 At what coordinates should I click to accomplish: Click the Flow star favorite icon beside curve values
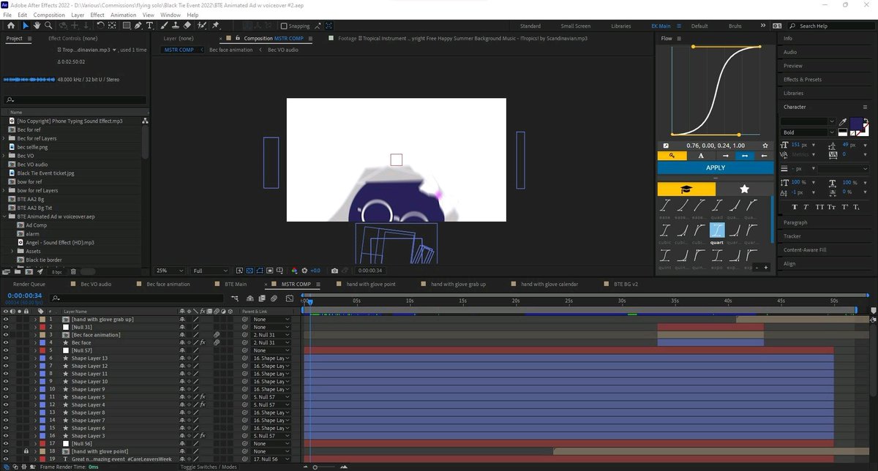tap(765, 146)
